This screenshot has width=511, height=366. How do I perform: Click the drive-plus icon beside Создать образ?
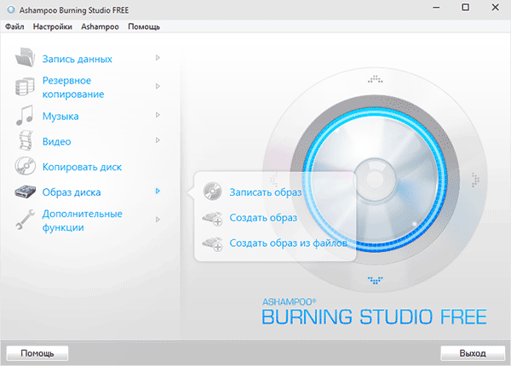tap(212, 219)
